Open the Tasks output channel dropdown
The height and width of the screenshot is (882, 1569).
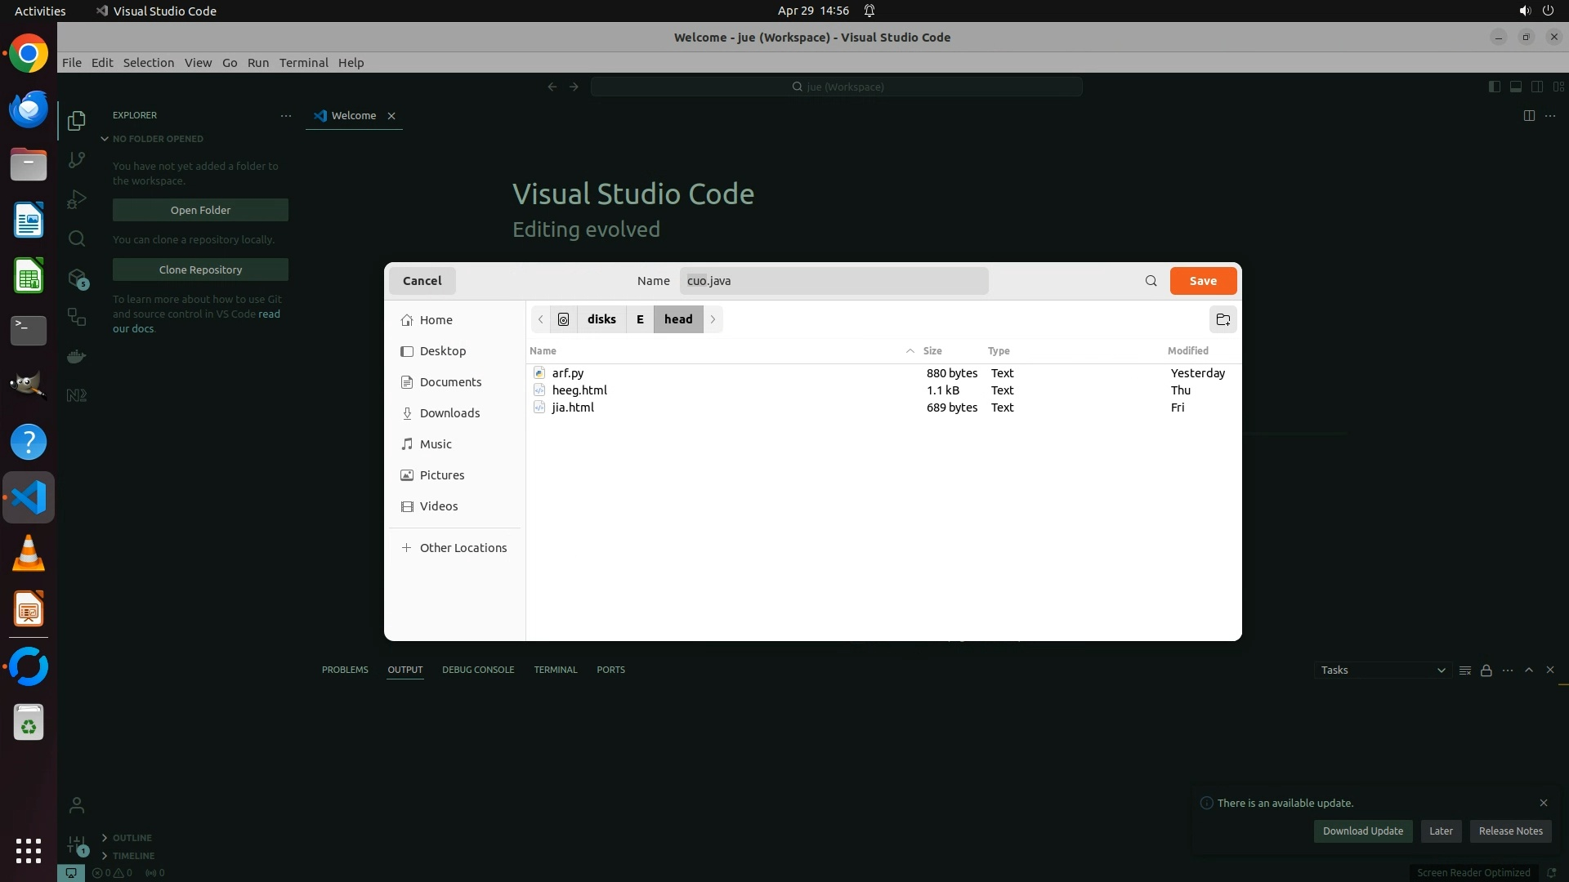[1382, 670]
